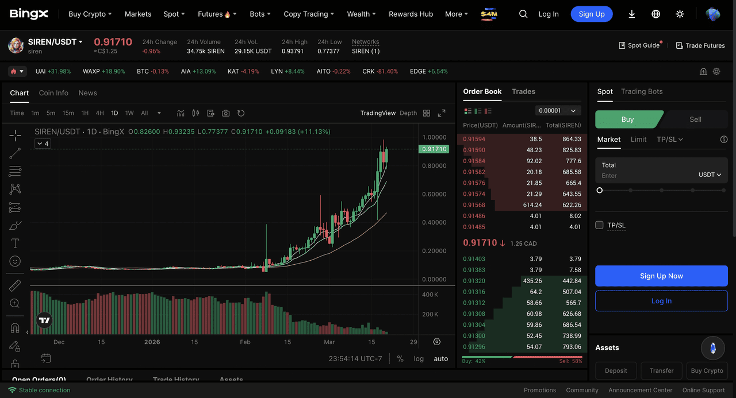Open the USDT currency dropdown
Viewport: 736px width, 398px height.
pyautogui.click(x=710, y=175)
